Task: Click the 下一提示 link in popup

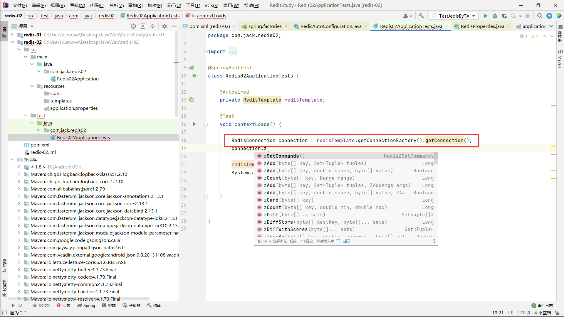Action: pyautogui.click(x=343, y=241)
